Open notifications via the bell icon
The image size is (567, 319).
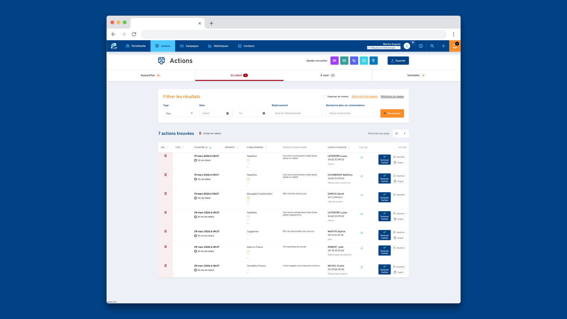455,46
